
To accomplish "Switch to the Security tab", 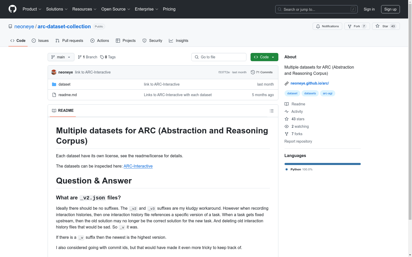I will click(152, 41).
